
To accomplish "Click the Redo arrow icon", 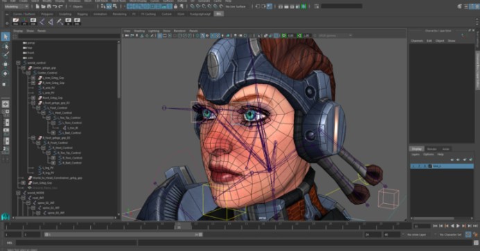I will [x=60, y=6].
